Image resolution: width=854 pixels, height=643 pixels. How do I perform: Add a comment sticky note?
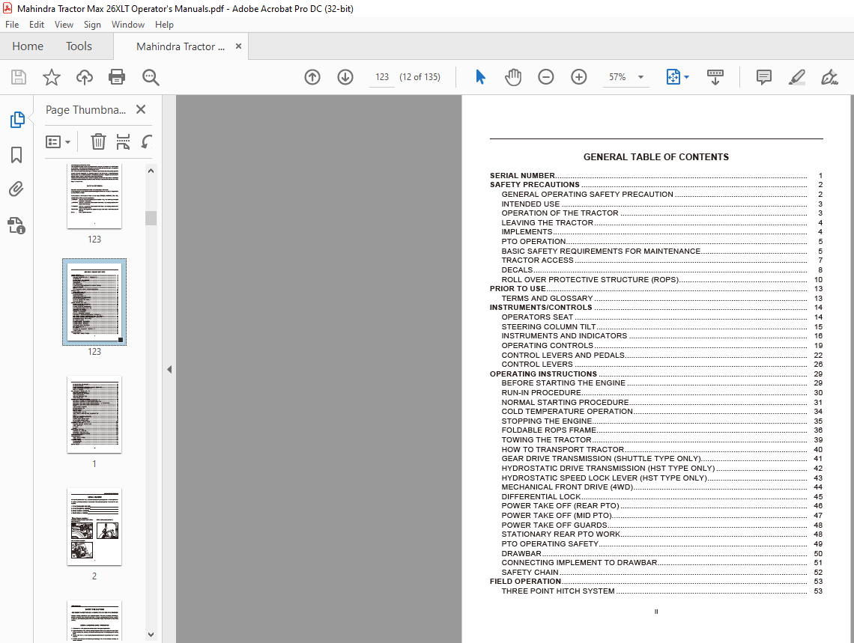pos(764,77)
